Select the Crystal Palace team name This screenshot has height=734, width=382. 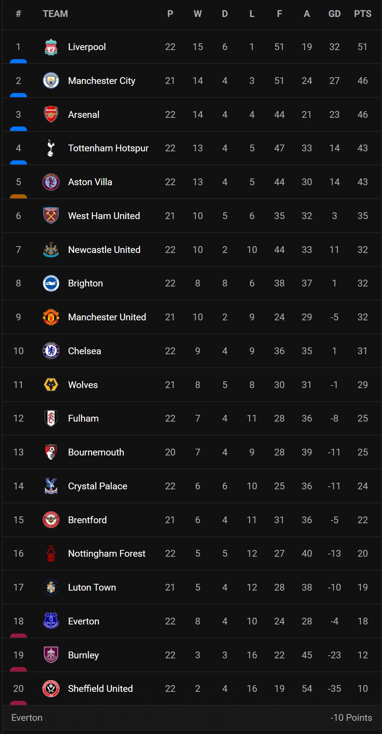coord(97,486)
